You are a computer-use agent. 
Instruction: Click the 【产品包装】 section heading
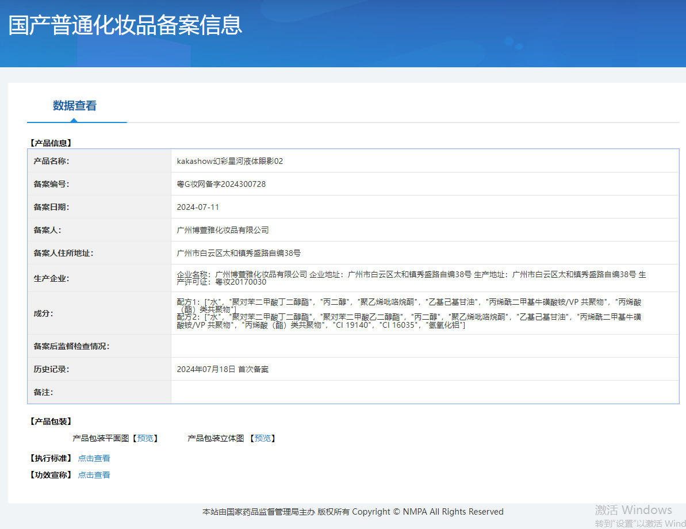pyautogui.click(x=50, y=421)
